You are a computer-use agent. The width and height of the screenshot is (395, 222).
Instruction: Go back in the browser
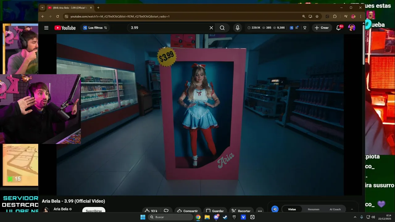pos(43,16)
